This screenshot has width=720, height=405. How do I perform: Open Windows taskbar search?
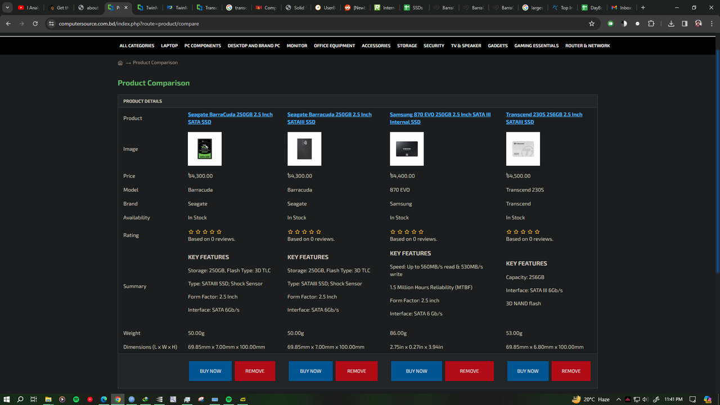click(x=21, y=399)
